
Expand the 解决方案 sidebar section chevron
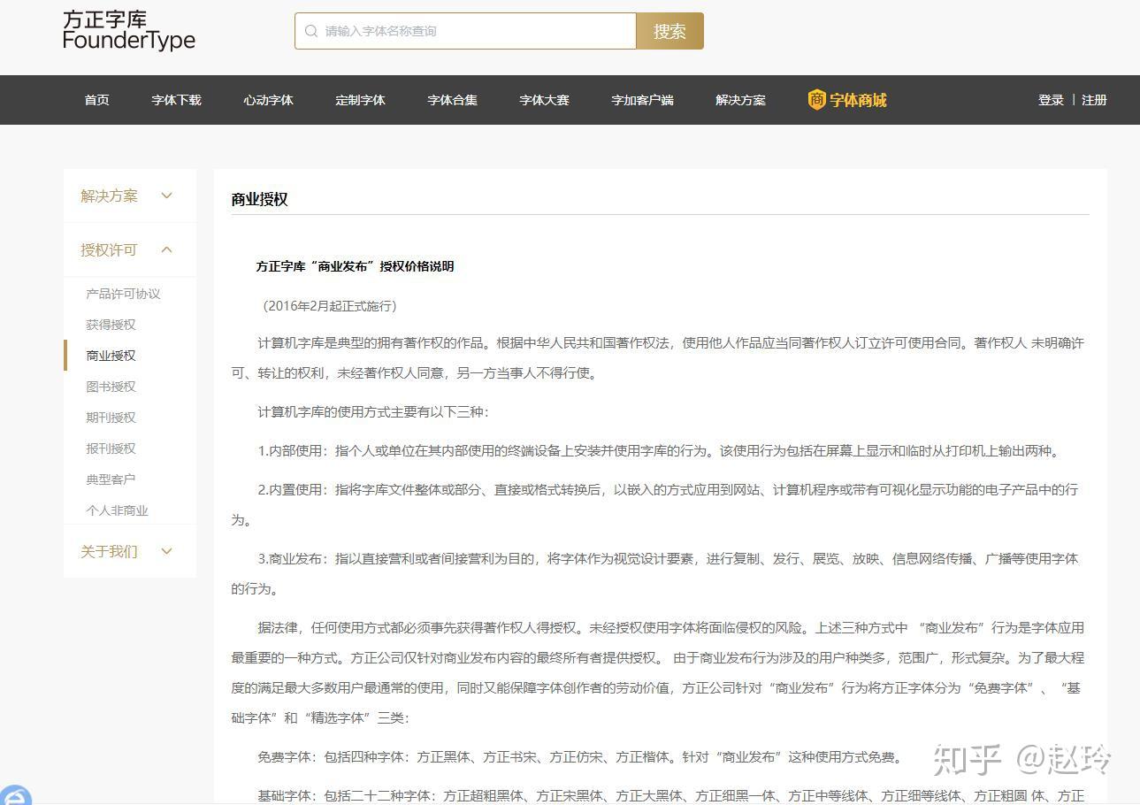tap(166, 195)
